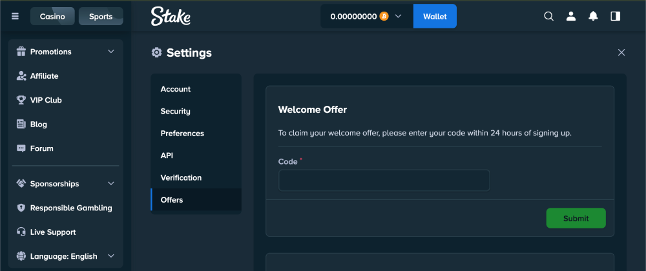Click the Promotions label in sidebar
646x271 pixels.
tap(50, 52)
